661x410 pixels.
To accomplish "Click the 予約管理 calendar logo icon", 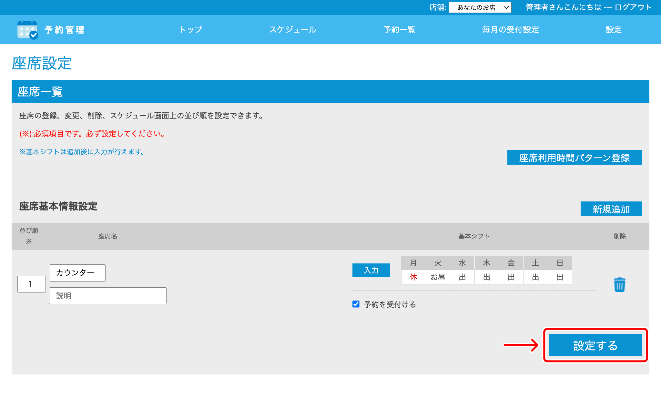I will (27, 30).
